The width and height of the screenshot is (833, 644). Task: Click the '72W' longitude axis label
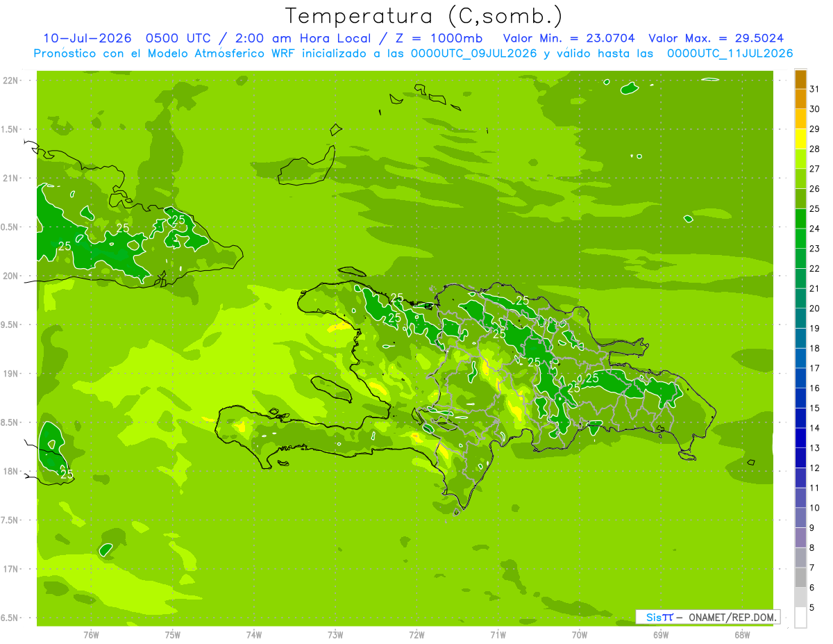click(416, 636)
